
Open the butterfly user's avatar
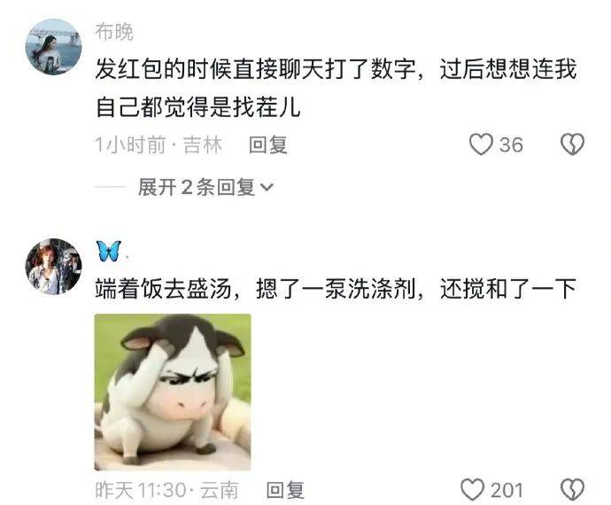point(53,267)
